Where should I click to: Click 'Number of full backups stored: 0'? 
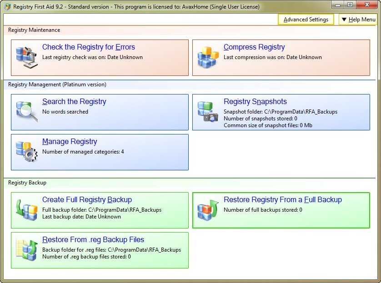(x=263, y=210)
